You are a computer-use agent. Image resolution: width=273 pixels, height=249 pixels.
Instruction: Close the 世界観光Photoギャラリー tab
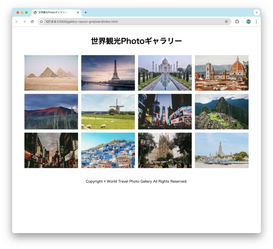coord(78,12)
